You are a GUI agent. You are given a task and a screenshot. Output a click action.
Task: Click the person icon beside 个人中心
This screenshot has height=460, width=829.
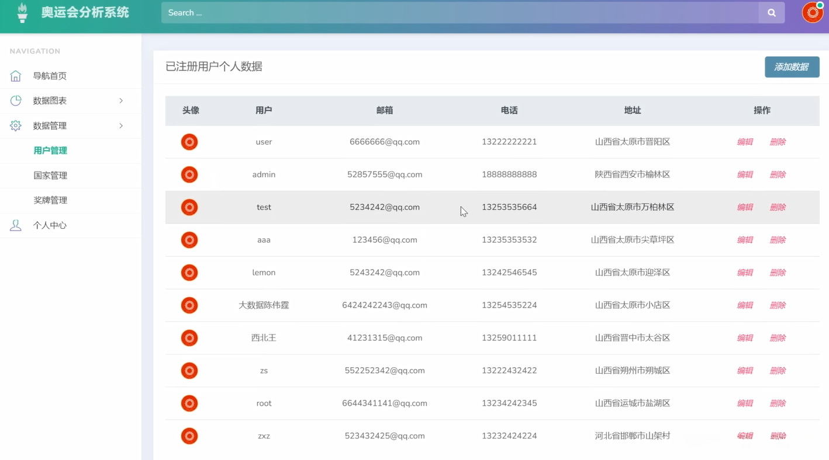[x=16, y=225]
